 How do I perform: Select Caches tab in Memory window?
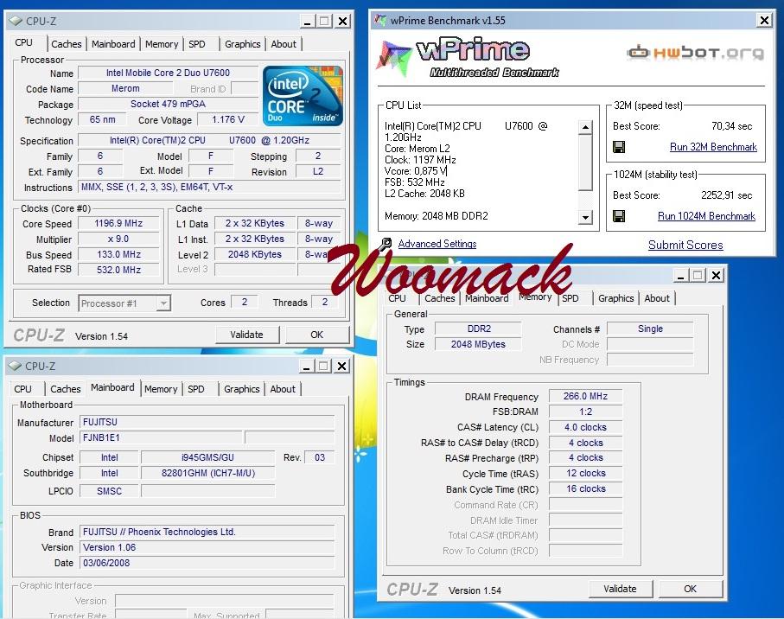[439, 298]
